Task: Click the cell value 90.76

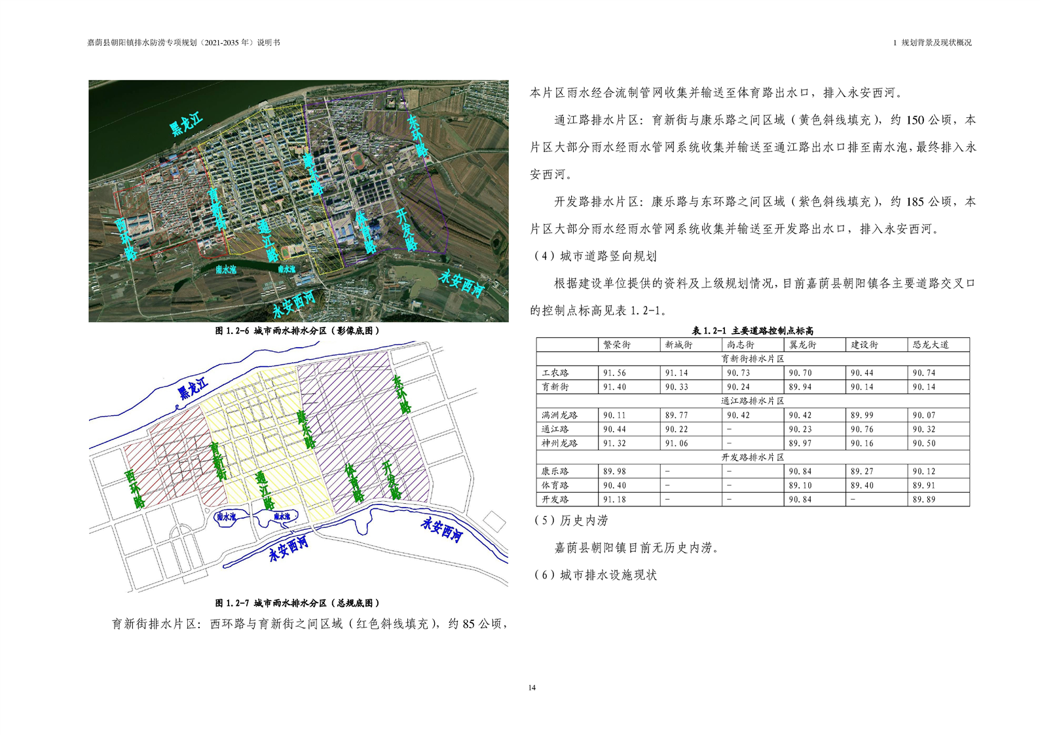Action: (x=862, y=430)
